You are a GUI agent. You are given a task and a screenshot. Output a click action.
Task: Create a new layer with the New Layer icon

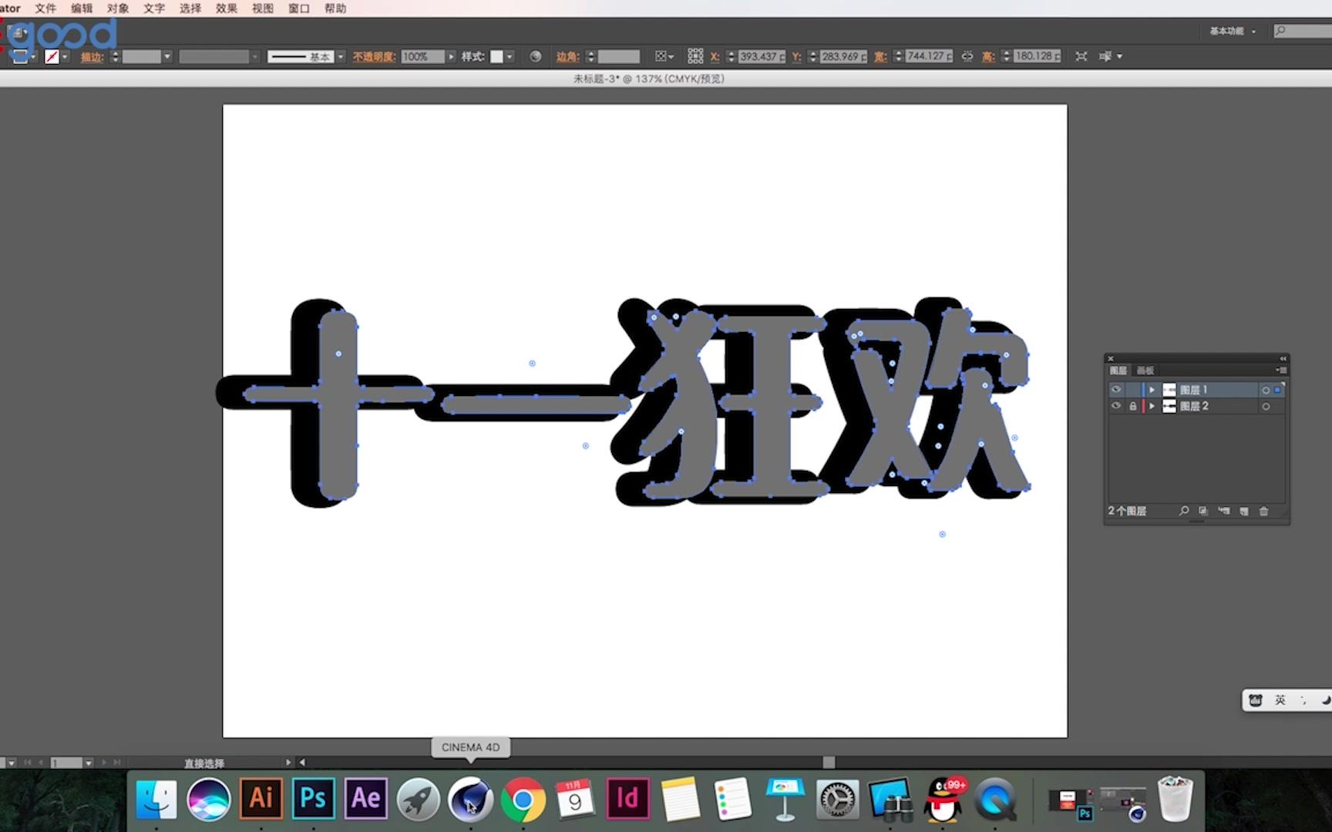pyautogui.click(x=1243, y=511)
